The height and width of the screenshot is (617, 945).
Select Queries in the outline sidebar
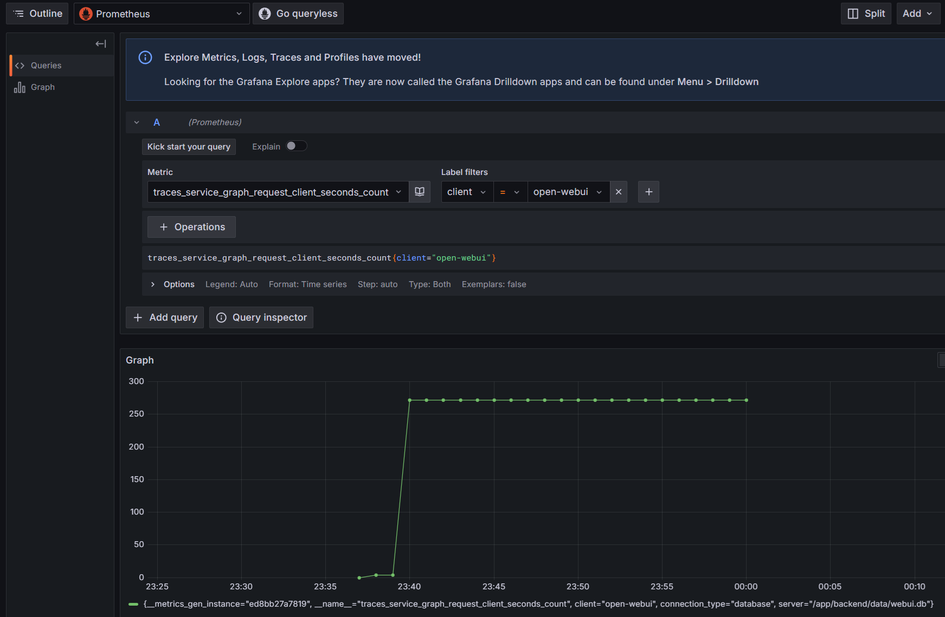click(61, 66)
